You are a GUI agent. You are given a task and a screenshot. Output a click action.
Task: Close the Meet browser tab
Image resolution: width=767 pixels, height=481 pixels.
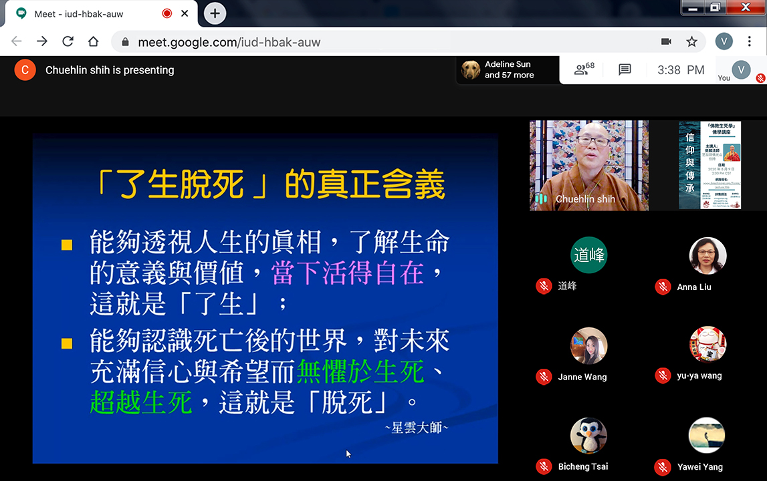point(185,13)
